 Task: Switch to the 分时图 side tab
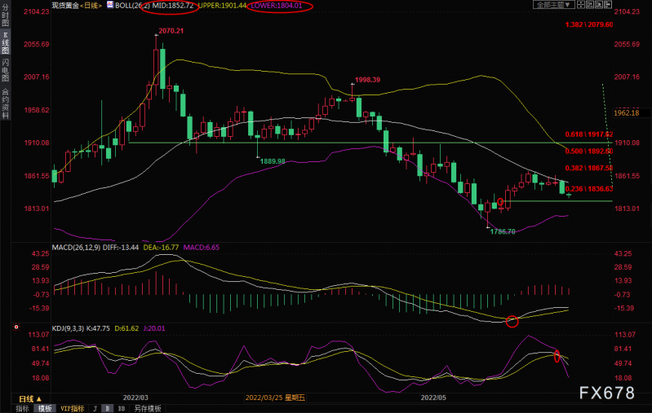point(5,15)
